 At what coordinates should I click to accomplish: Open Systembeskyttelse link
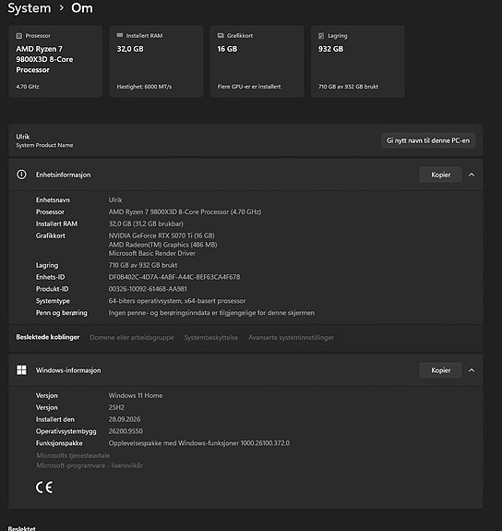tap(211, 337)
